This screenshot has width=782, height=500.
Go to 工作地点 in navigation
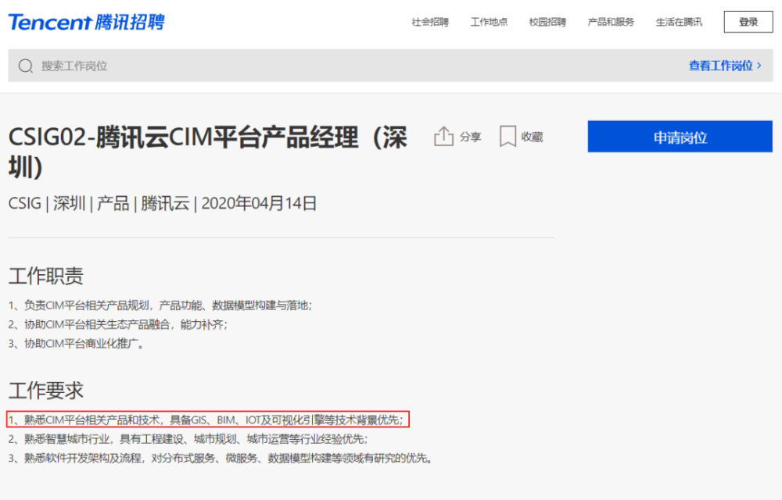click(489, 22)
